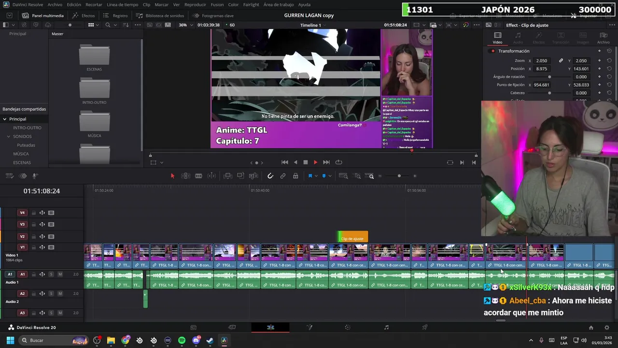Add a blue flag to clip

[310, 176]
